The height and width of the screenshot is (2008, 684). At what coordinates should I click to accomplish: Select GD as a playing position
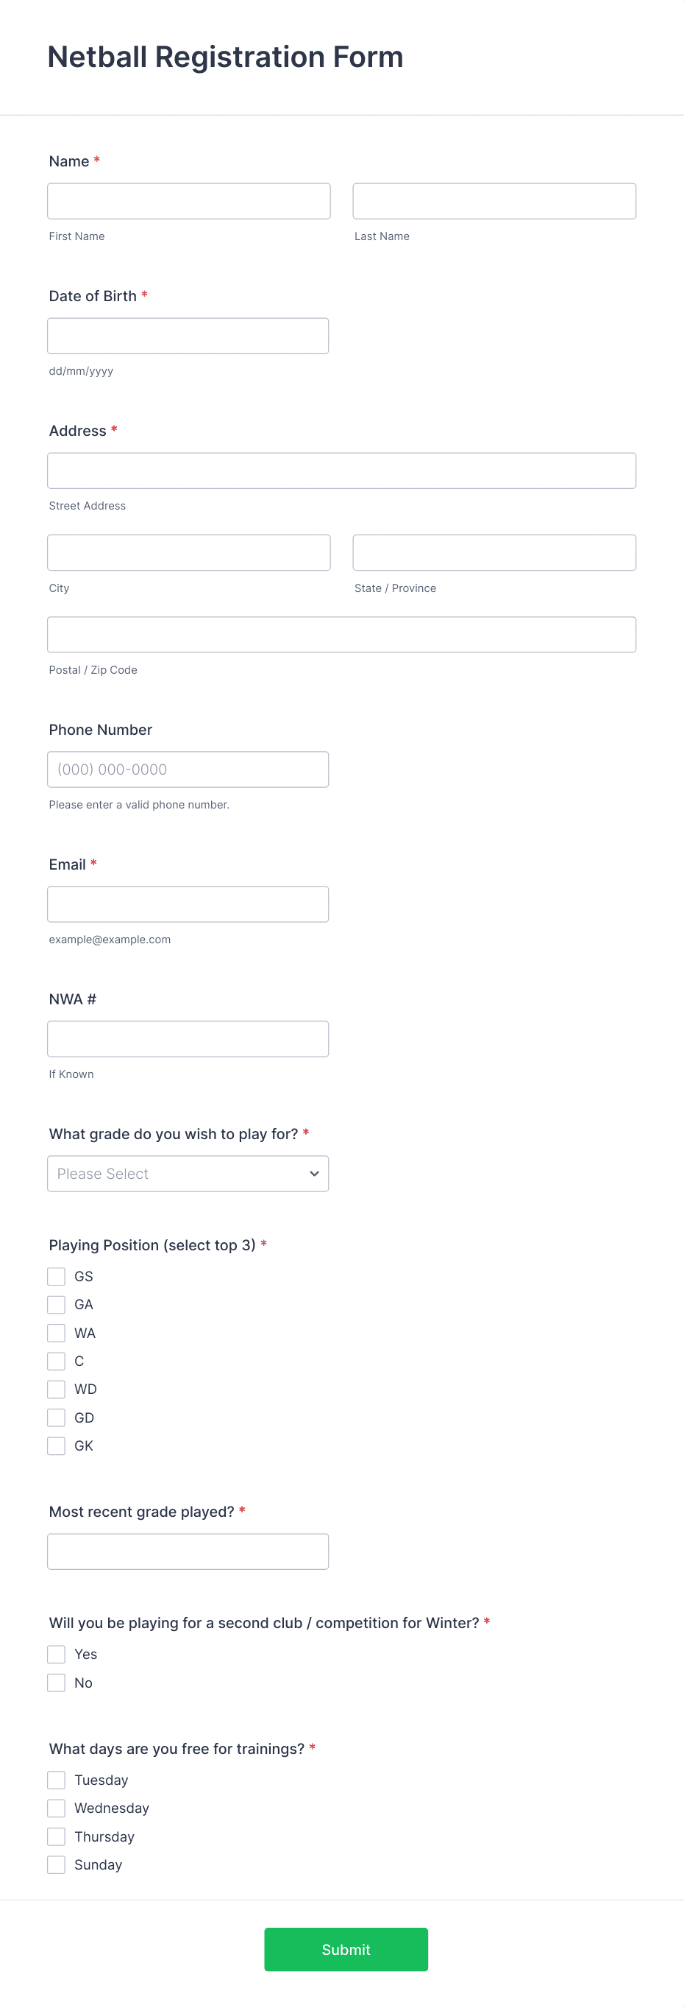55,1417
